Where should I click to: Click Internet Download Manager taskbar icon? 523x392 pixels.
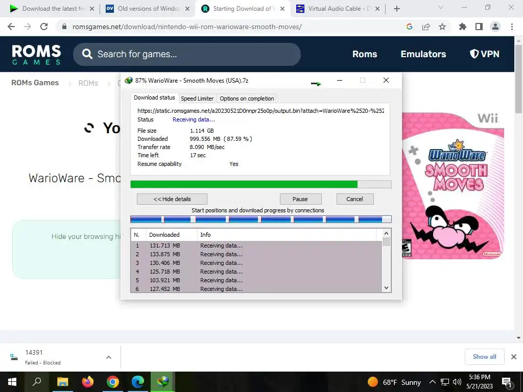pyautogui.click(x=163, y=382)
